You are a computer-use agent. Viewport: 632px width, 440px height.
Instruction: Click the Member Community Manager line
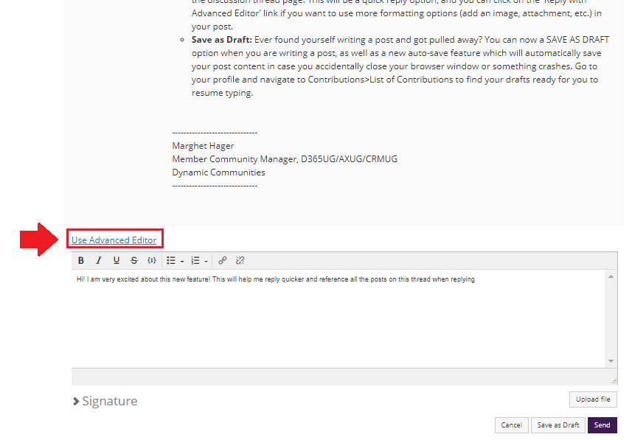285,159
